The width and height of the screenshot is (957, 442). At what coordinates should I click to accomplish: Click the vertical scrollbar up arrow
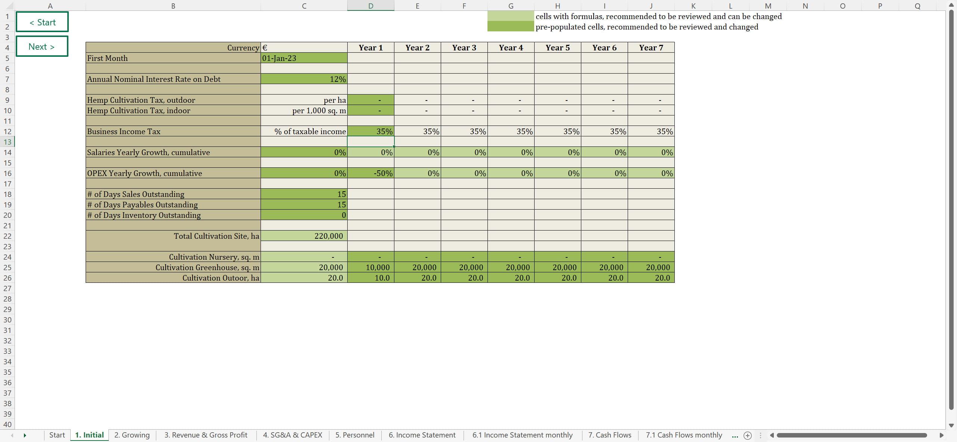951,5
